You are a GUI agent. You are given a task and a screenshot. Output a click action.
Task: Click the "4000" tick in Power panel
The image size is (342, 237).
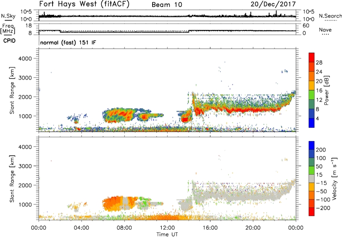(25, 59)
